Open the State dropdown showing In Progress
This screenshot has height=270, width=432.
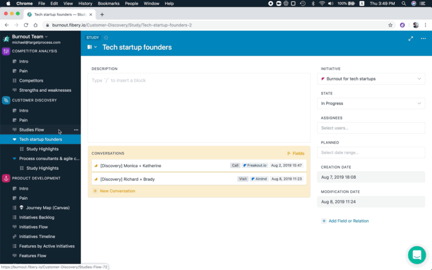[371, 103]
